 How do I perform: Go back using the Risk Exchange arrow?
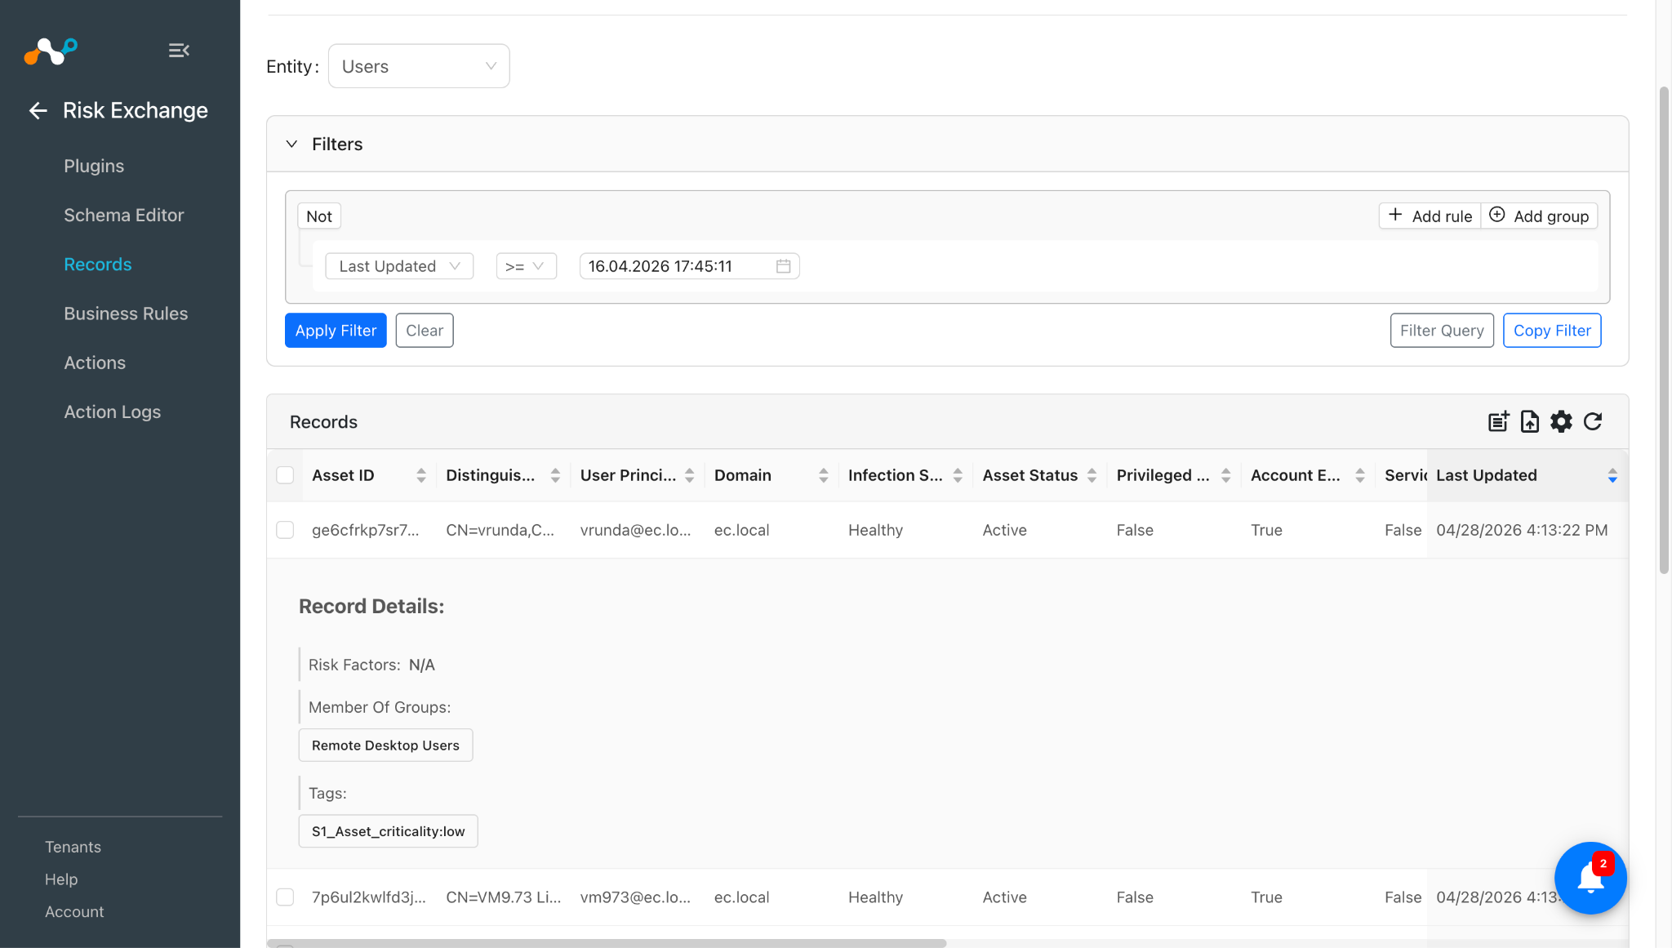[38, 110]
